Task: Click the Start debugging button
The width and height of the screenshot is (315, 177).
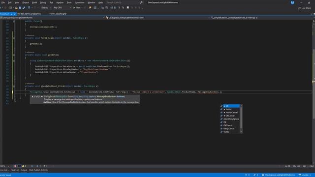Action: point(77,8)
